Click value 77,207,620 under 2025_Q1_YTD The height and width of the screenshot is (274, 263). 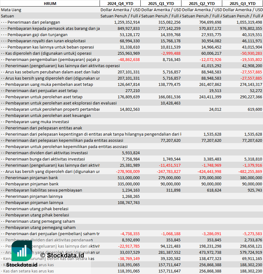(171, 141)
